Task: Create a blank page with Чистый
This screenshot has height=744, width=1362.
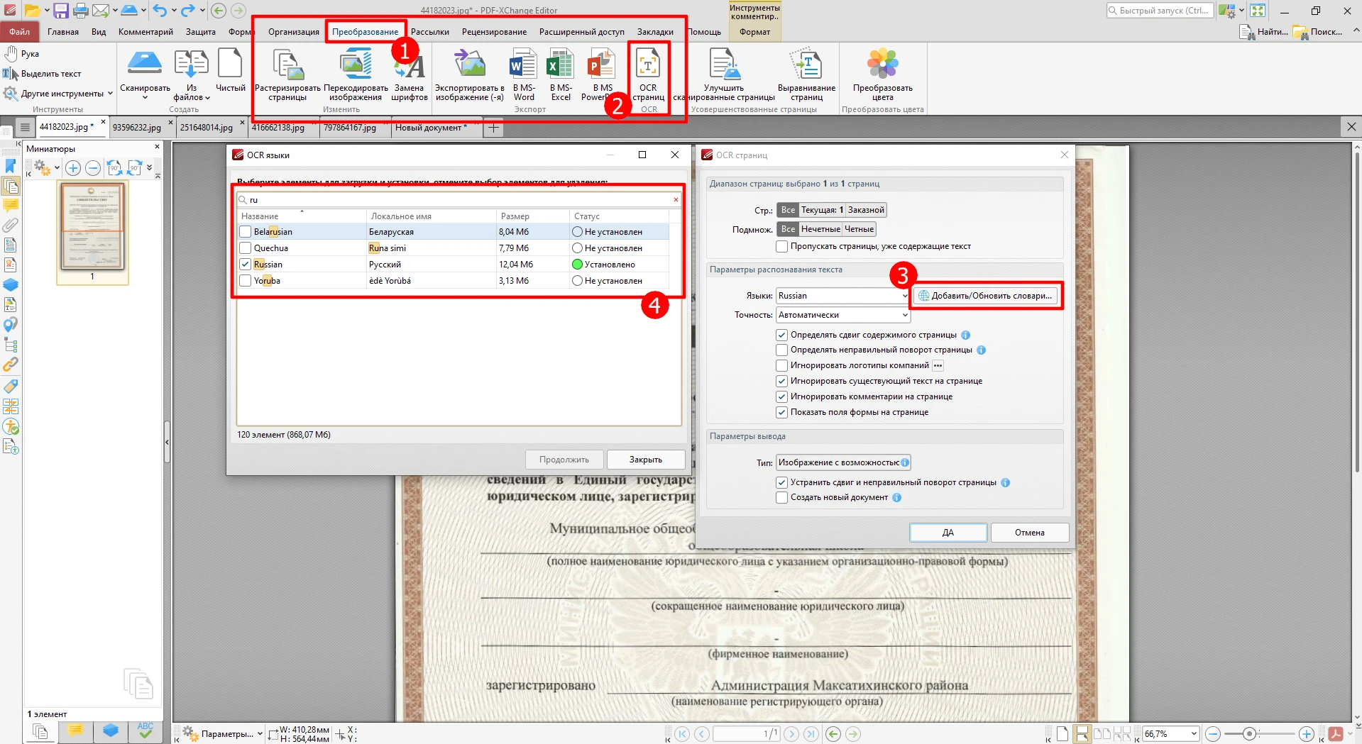Action: click(x=230, y=71)
